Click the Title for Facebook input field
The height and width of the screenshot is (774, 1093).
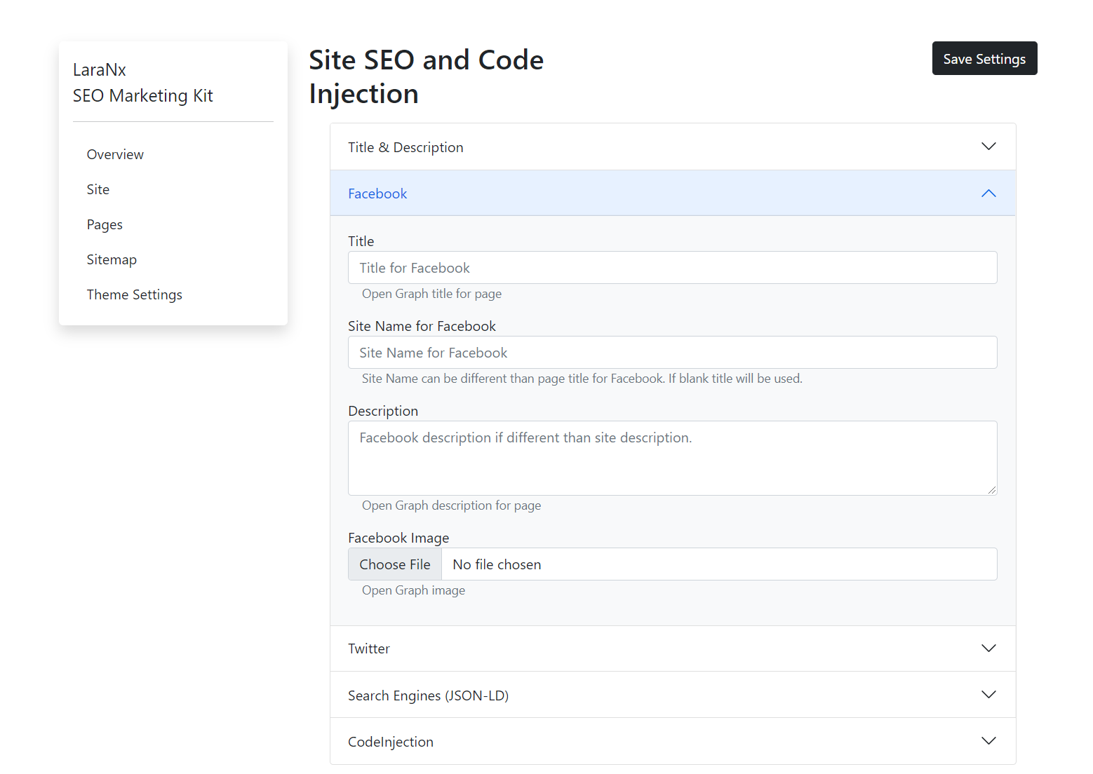pyautogui.click(x=672, y=267)
